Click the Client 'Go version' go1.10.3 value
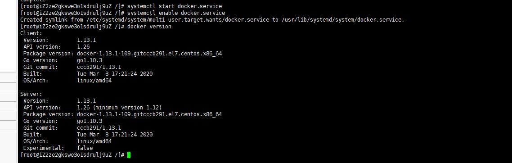Screen dimensions: 512x163 tap(90, 60)
